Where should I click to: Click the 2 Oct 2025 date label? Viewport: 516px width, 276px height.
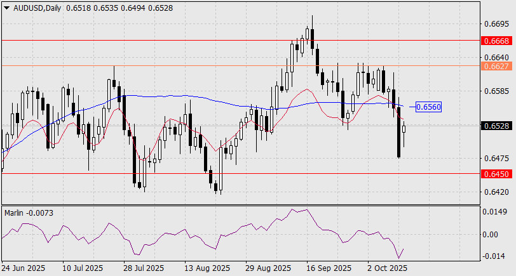pos(388,268)
